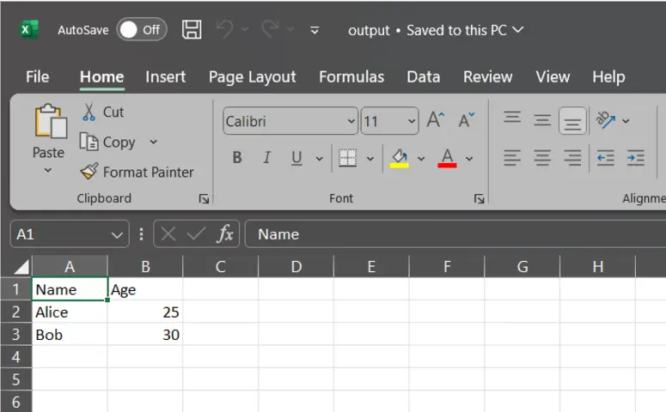
Task: Open the Formulas tab
Action: click(351, 76)
